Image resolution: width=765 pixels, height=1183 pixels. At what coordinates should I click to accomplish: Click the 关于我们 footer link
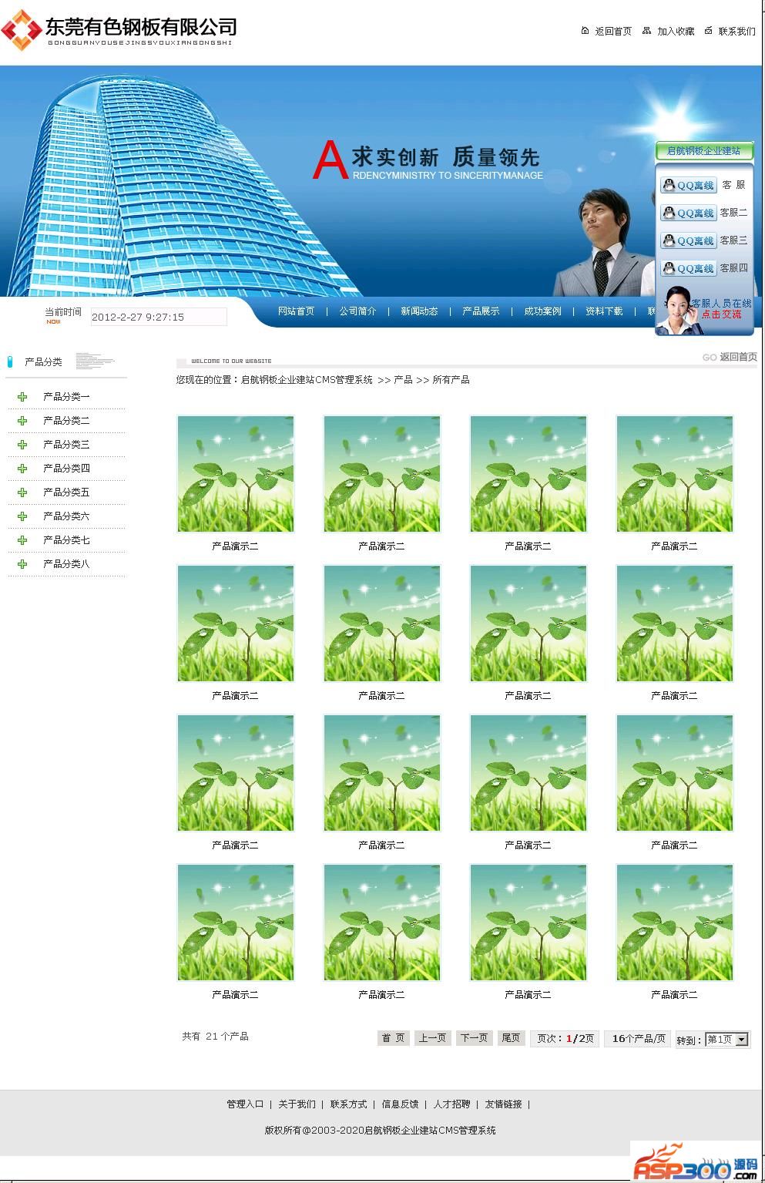[297, 1104]
